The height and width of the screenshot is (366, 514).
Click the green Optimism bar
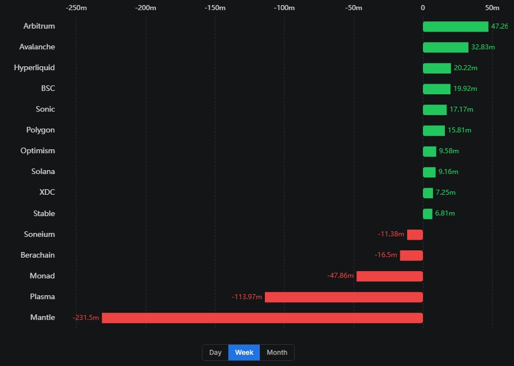coord(430,151)
